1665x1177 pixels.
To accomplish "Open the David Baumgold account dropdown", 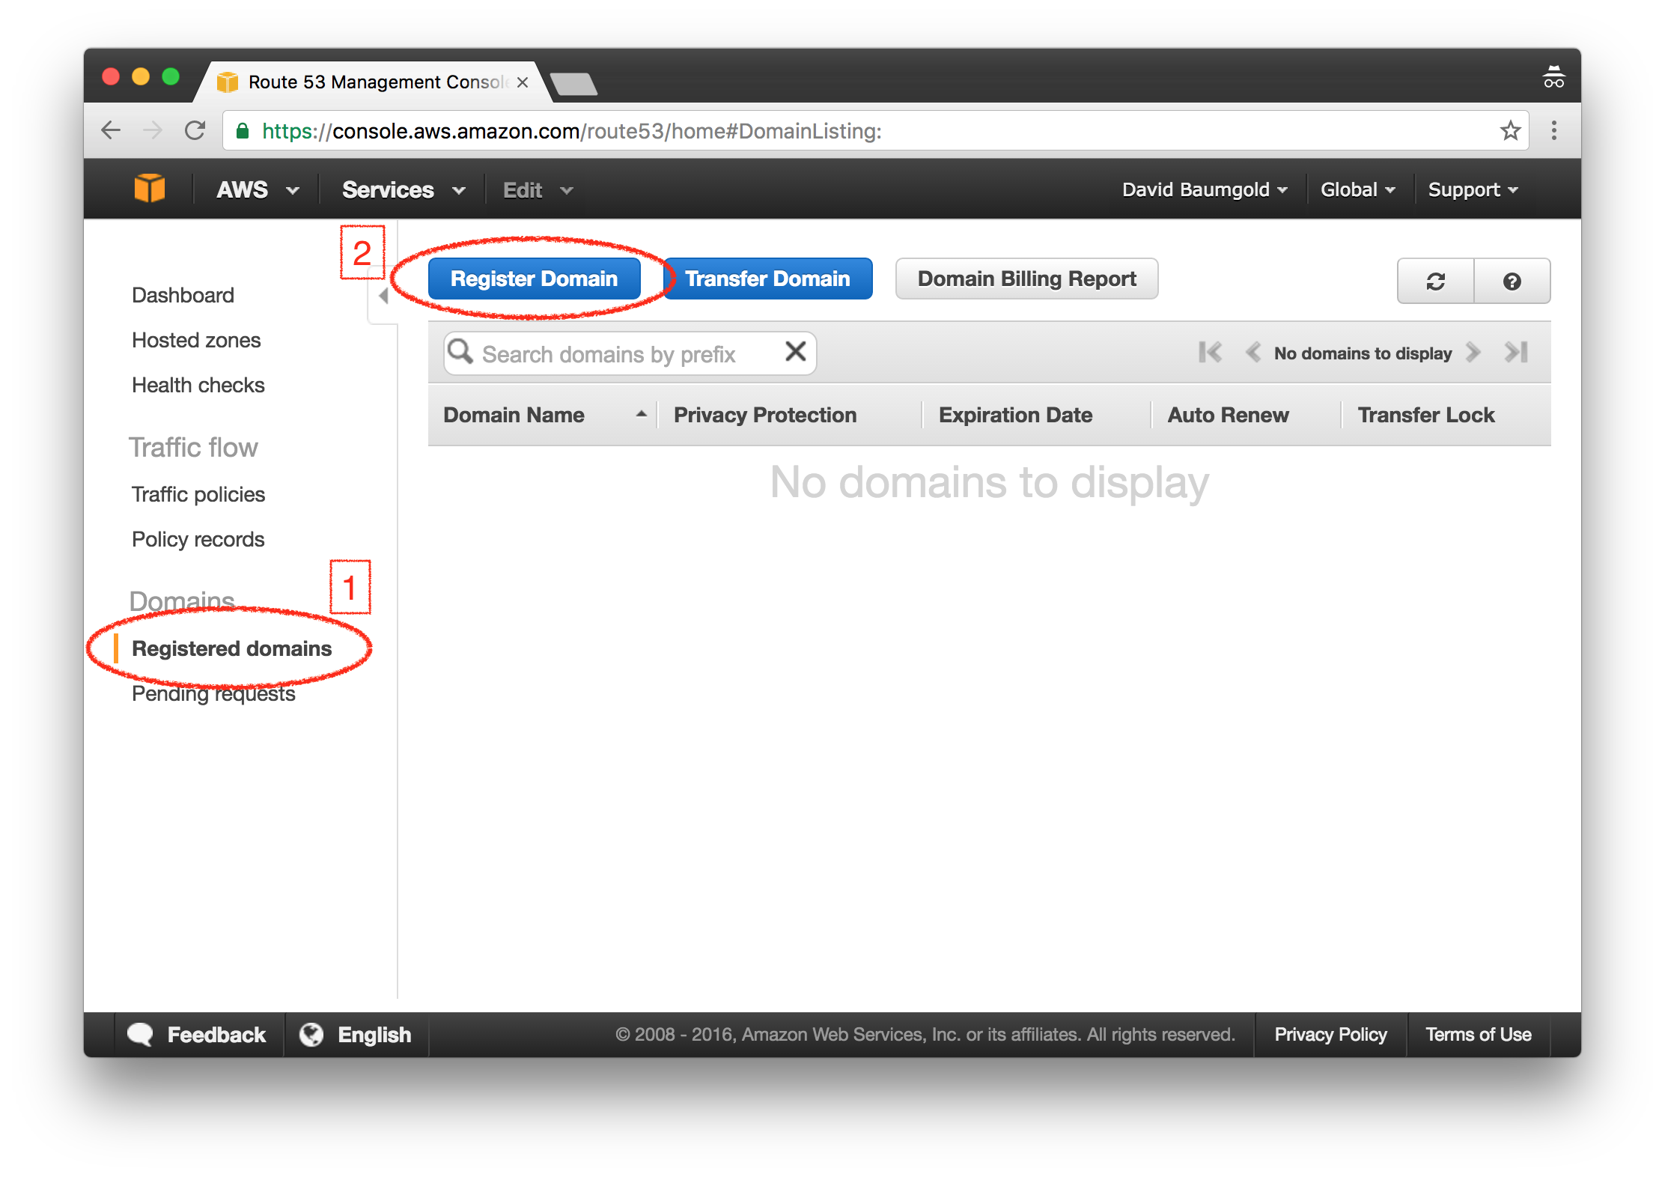I will [1204, 190].
